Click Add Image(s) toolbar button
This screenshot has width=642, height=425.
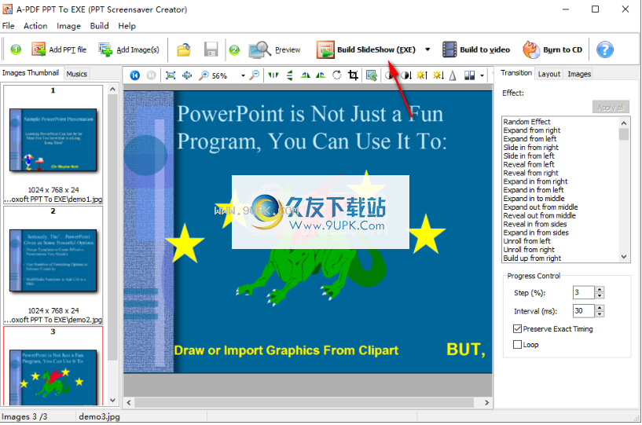(x=129, y=49)
